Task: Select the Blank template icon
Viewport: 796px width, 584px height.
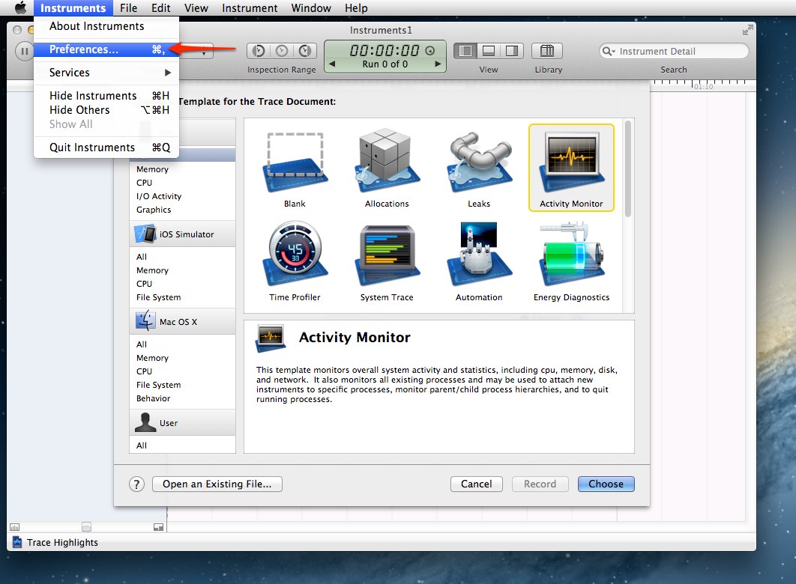Action: point(295,163)
